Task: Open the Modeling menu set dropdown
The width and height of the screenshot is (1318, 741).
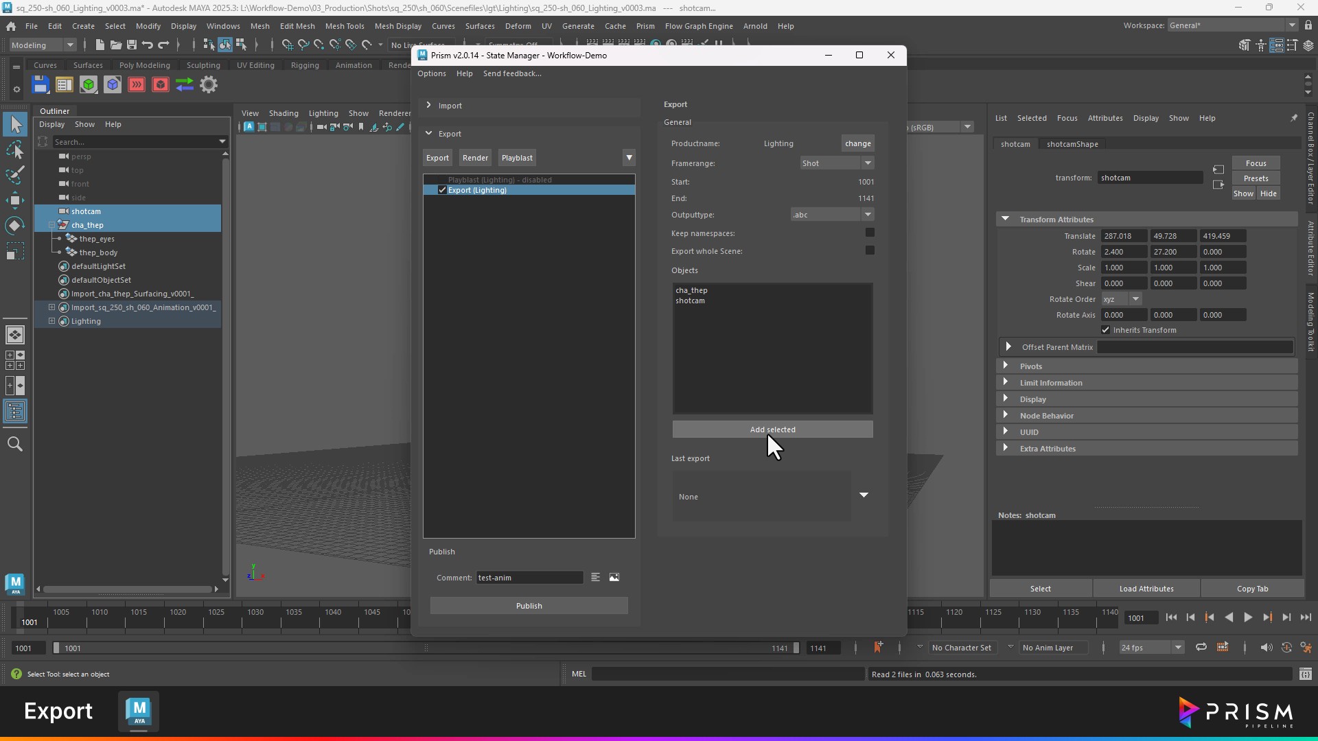Action: (x=43, y=45)
